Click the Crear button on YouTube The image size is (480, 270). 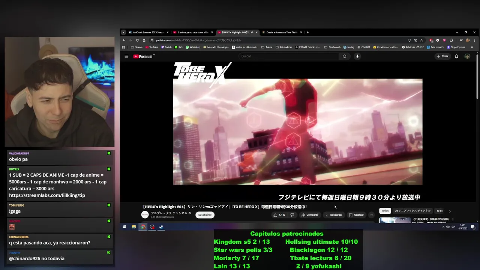[x=442, y=56]
